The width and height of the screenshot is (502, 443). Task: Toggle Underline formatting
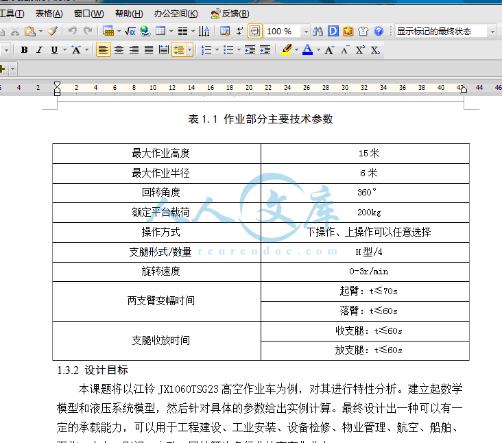coord(54,50)
